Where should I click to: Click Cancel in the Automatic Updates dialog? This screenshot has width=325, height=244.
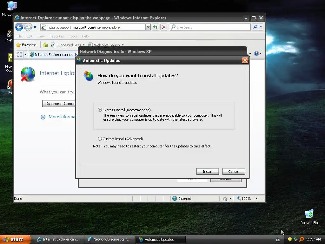pos(233,171)
